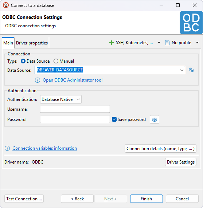203x208 pixels.
Task: Click Finish to create connection
Action: (147, 199)
